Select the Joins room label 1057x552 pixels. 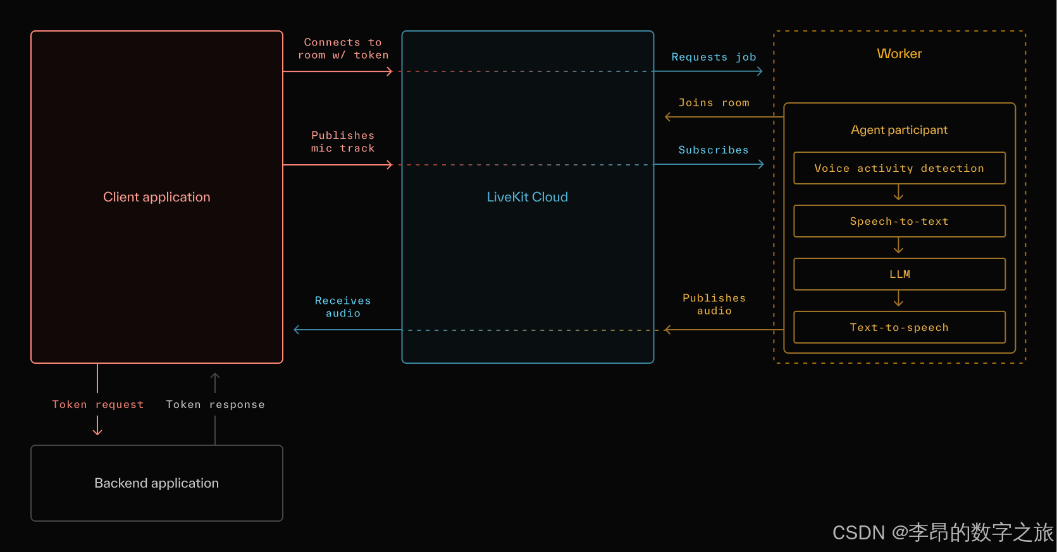(x=714, y=102)
